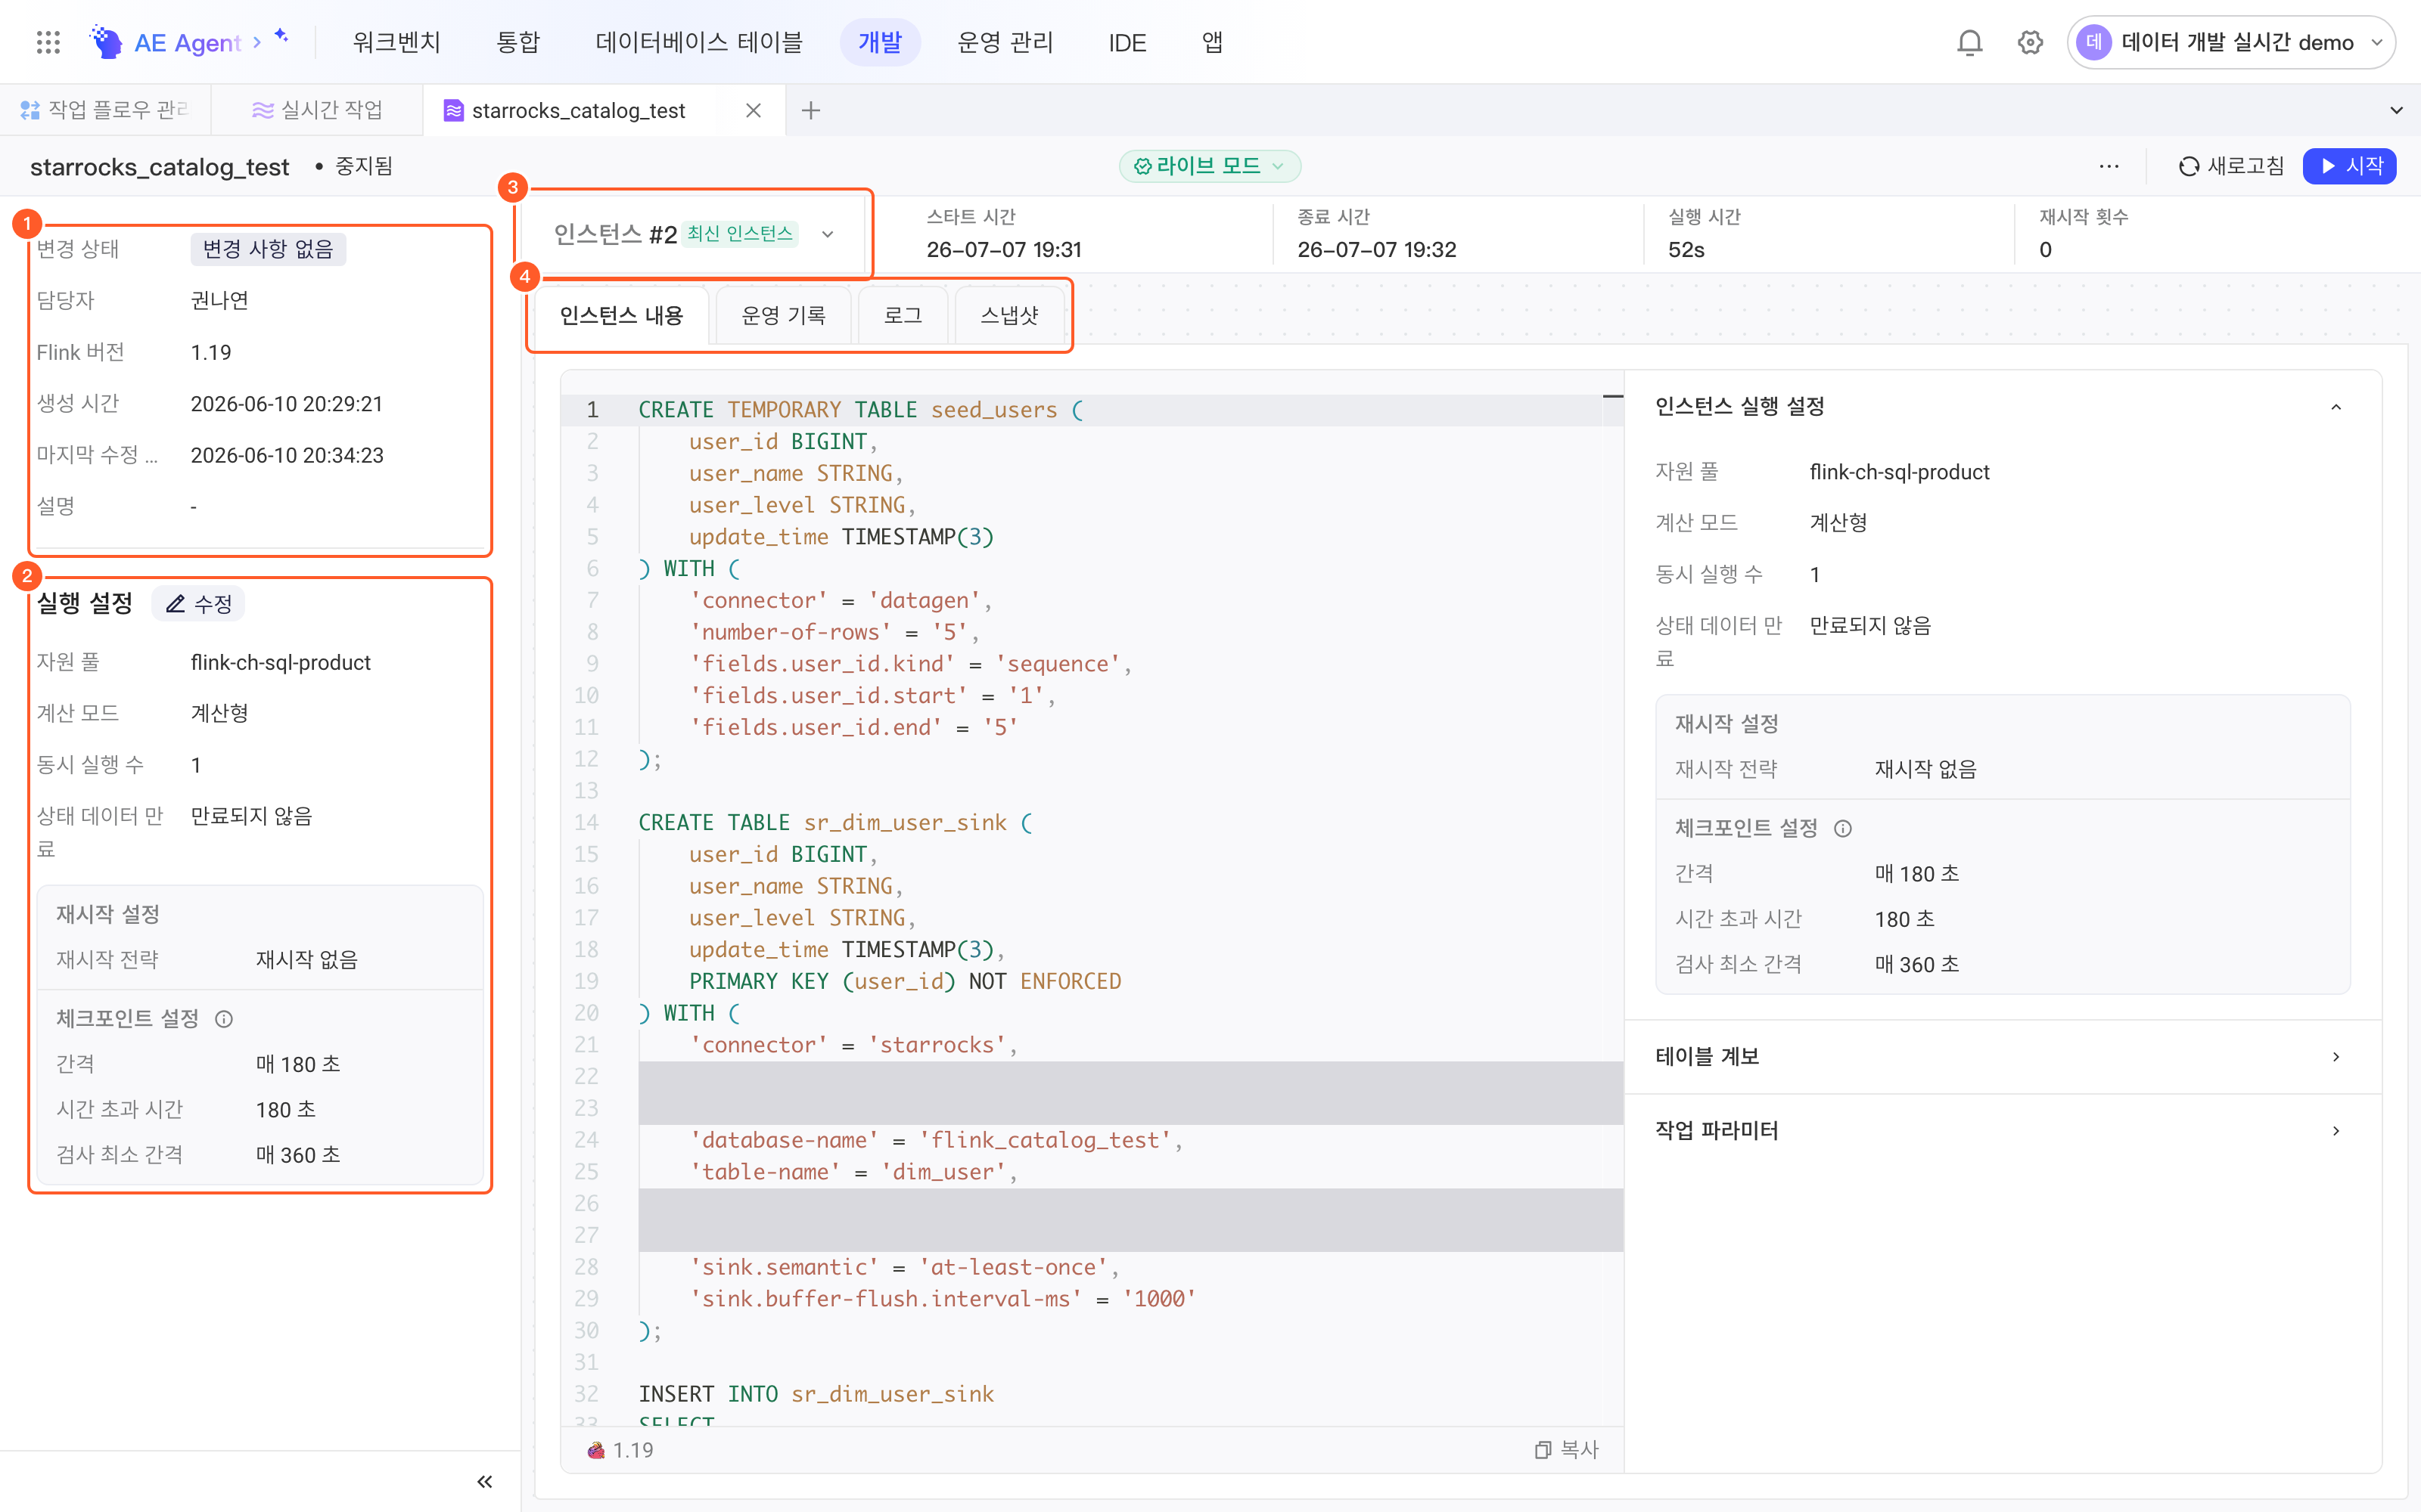The height and width of the screenshot is (1512, 2421).
Task: Click the 복사 copy button
Action: click(1567, 1449)
